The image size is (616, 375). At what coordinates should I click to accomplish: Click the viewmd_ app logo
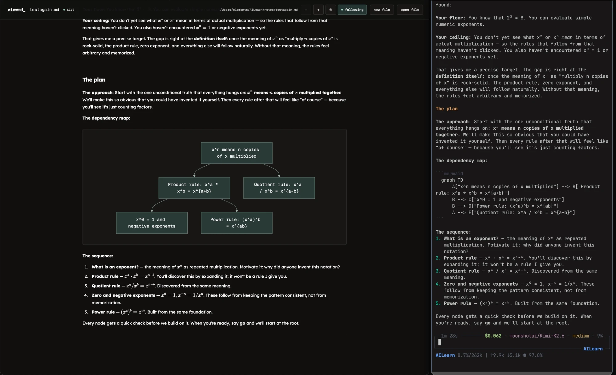(16, 10)
